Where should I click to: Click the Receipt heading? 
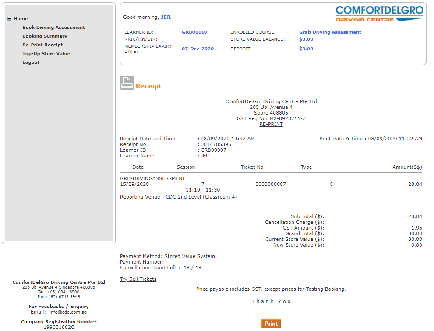(148, 86)
